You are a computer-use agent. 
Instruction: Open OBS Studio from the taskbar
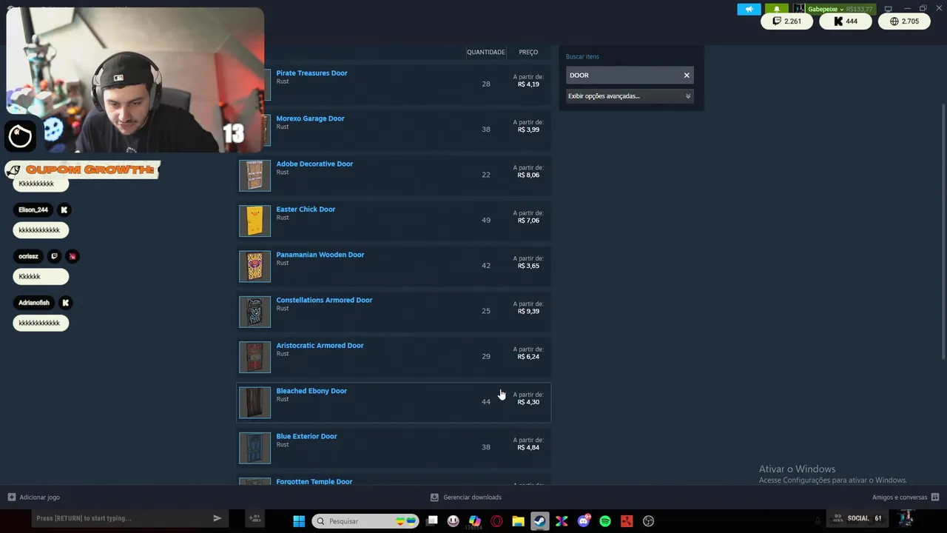649,521
